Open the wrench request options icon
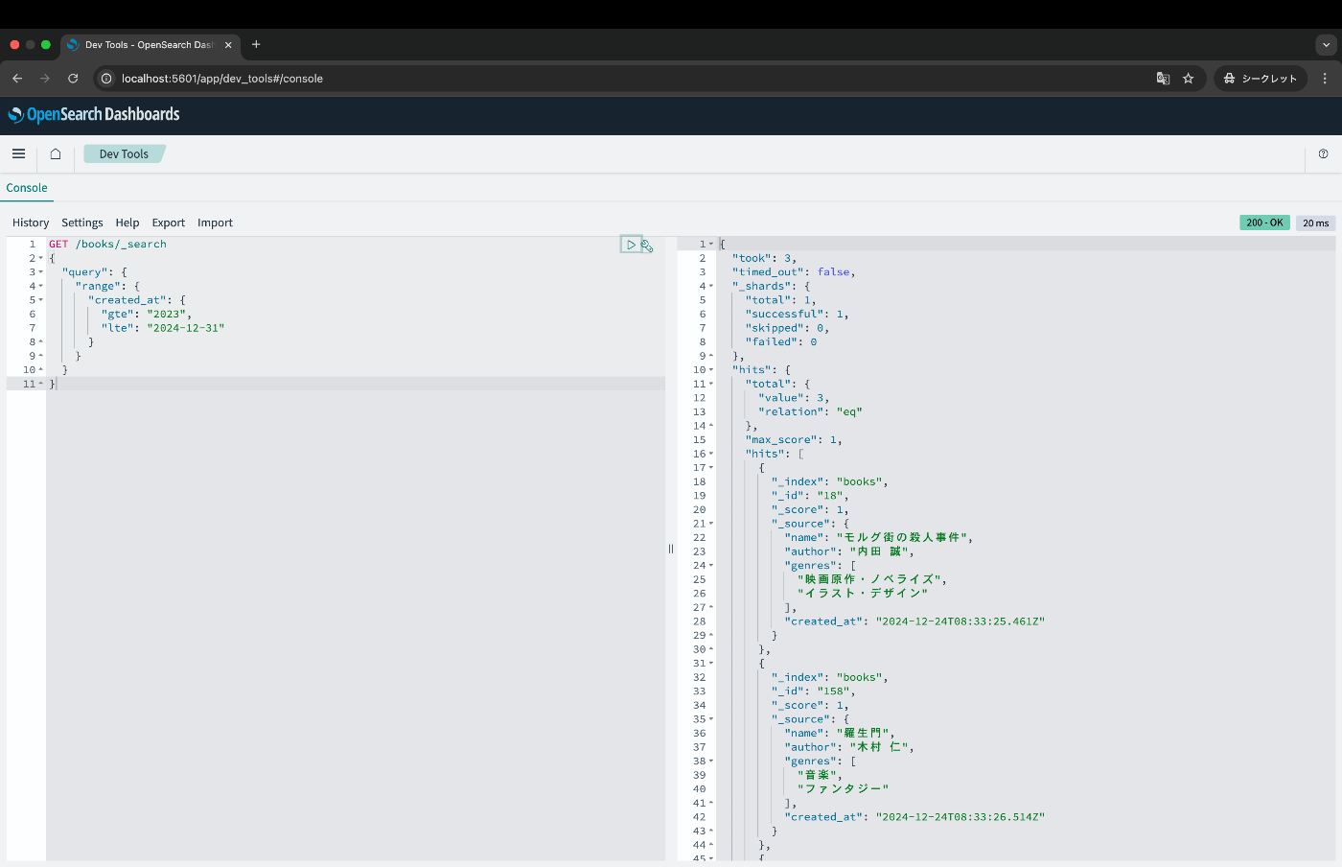The height and width of the screenshot is (867, 1342). click(x=647, y=246)
